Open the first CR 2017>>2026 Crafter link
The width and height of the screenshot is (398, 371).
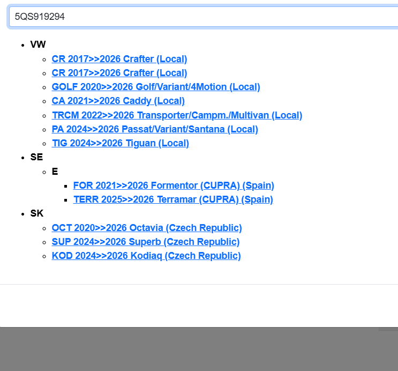coord(119,59)
